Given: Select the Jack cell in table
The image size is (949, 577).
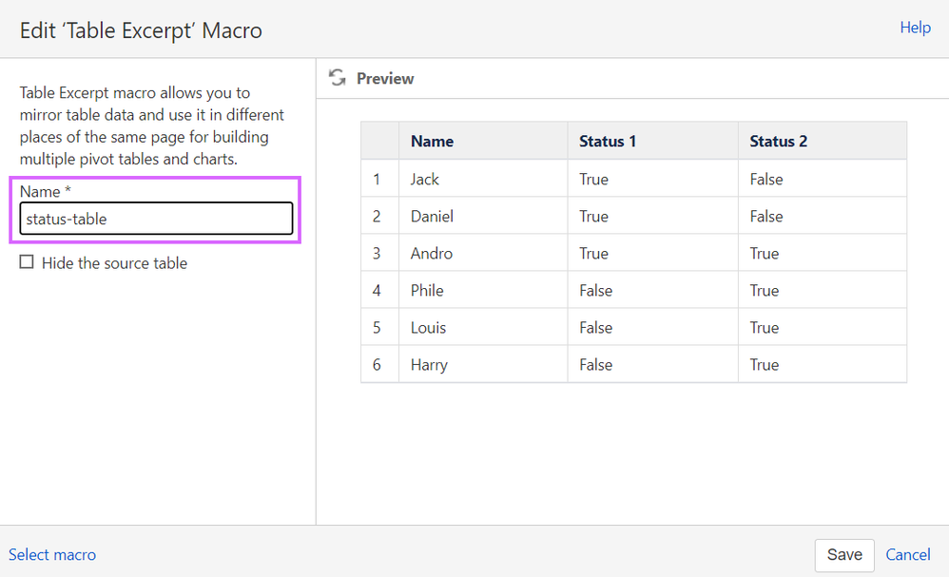Looking at the screenshot, I should [425, 179].
